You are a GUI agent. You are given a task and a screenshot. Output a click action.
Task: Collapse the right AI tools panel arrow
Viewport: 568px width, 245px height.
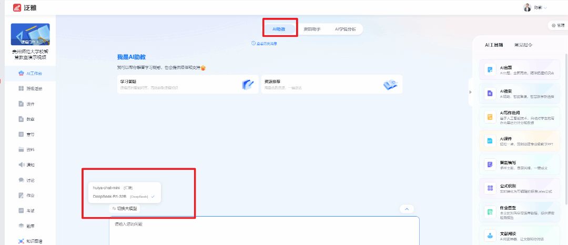(x=471, y=92)
